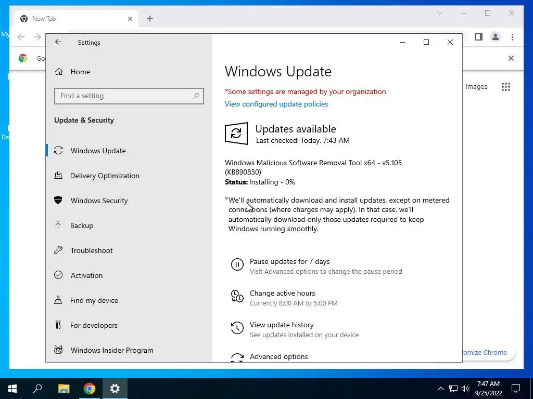
Task: Click the search magnifier in Find a setting
Action: click(196, 96)
